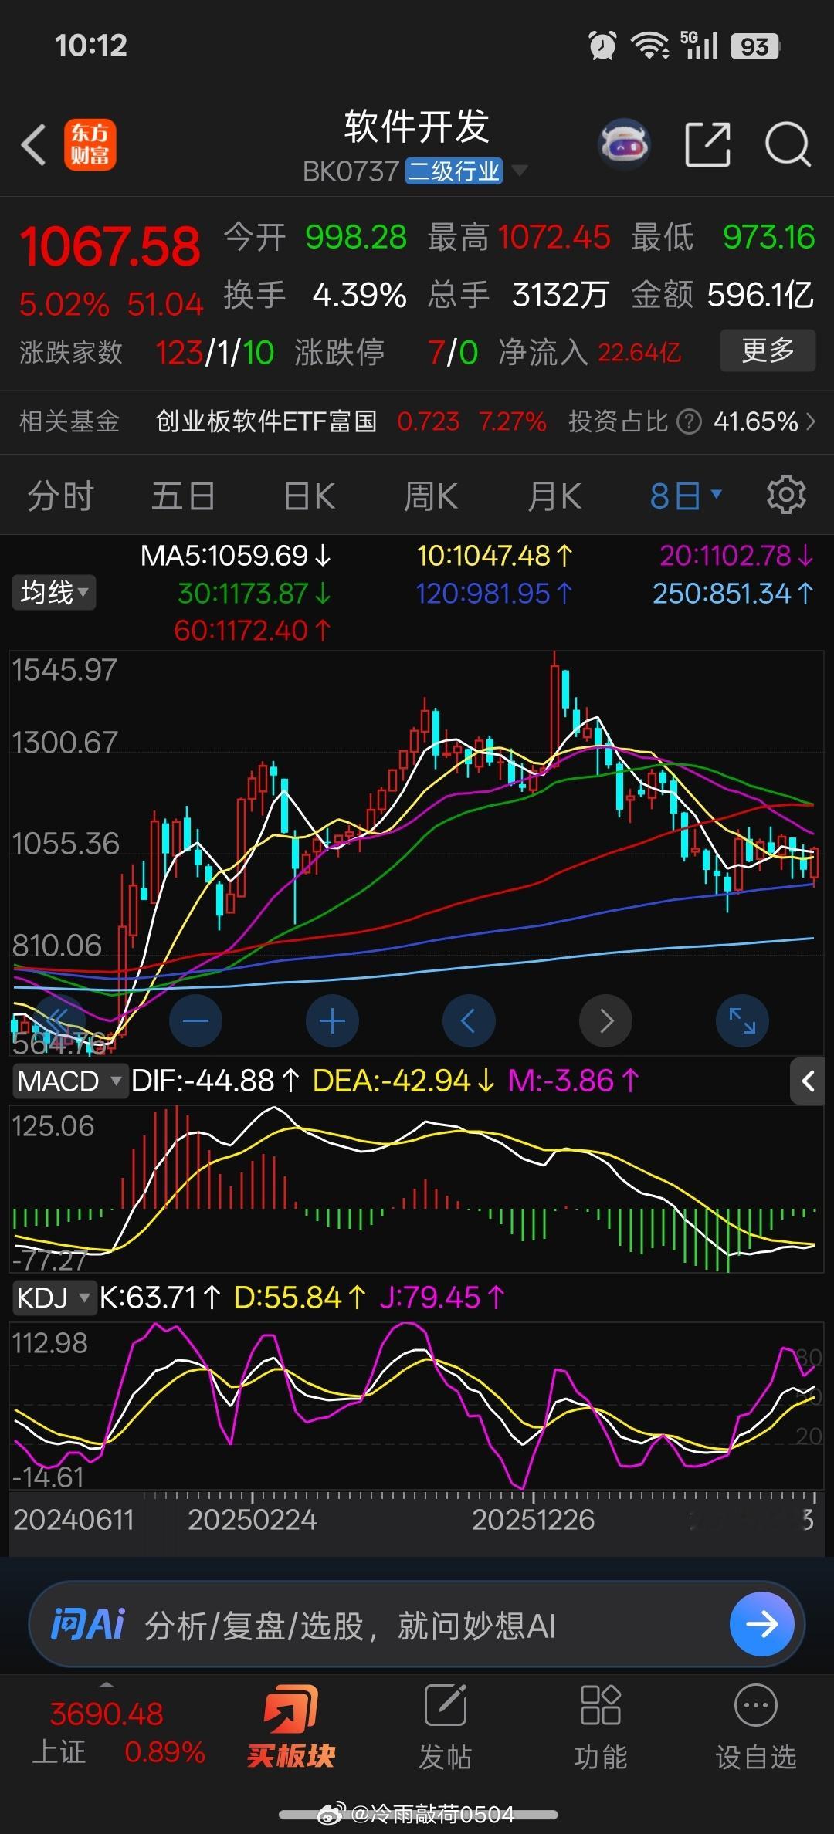Expand the 二级行业 dropdown arrow
Image resolution: width=834 pixels, height=1834 pixels.
coord(520,170)
